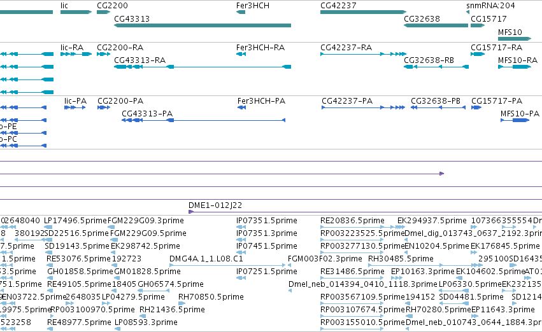Click the GH01858.5prime EST label
The height and width of the screenshot is (332, 542).
(x=80, y=271)
